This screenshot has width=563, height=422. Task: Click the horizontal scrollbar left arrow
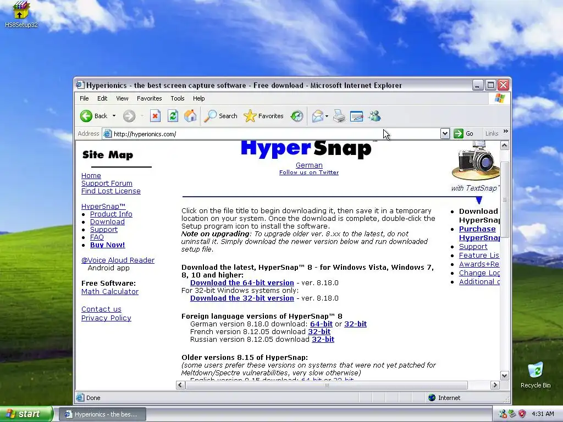(x=180, y=385)
